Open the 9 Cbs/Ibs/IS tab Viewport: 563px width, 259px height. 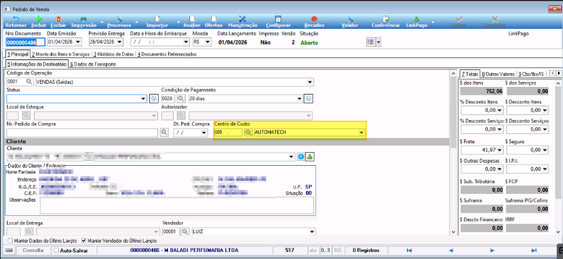pyautogui.click(x=531, y=74)
